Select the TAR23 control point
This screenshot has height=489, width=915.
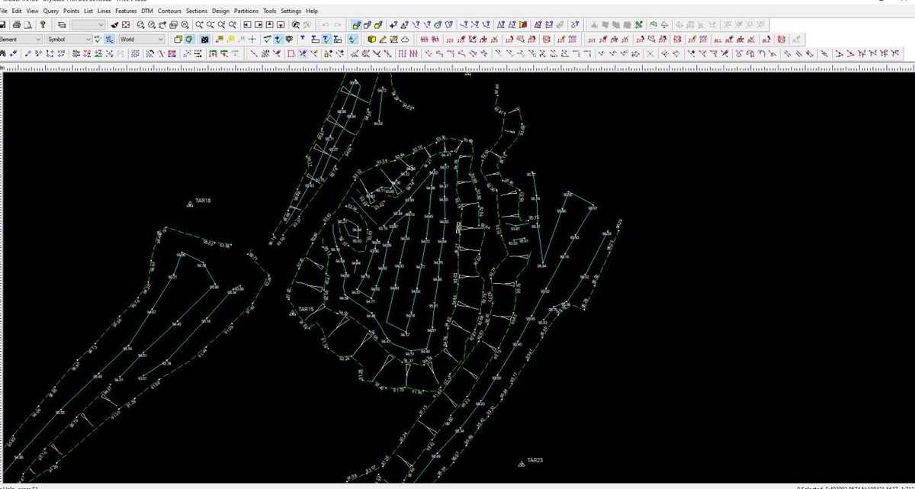(x=522, y=463)
